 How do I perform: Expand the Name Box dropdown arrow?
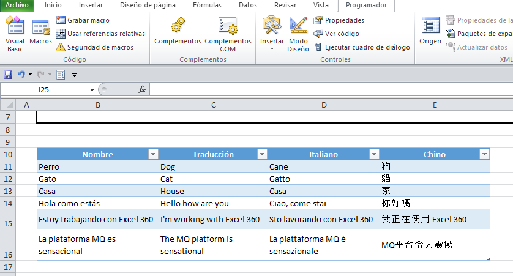point(92,90)
